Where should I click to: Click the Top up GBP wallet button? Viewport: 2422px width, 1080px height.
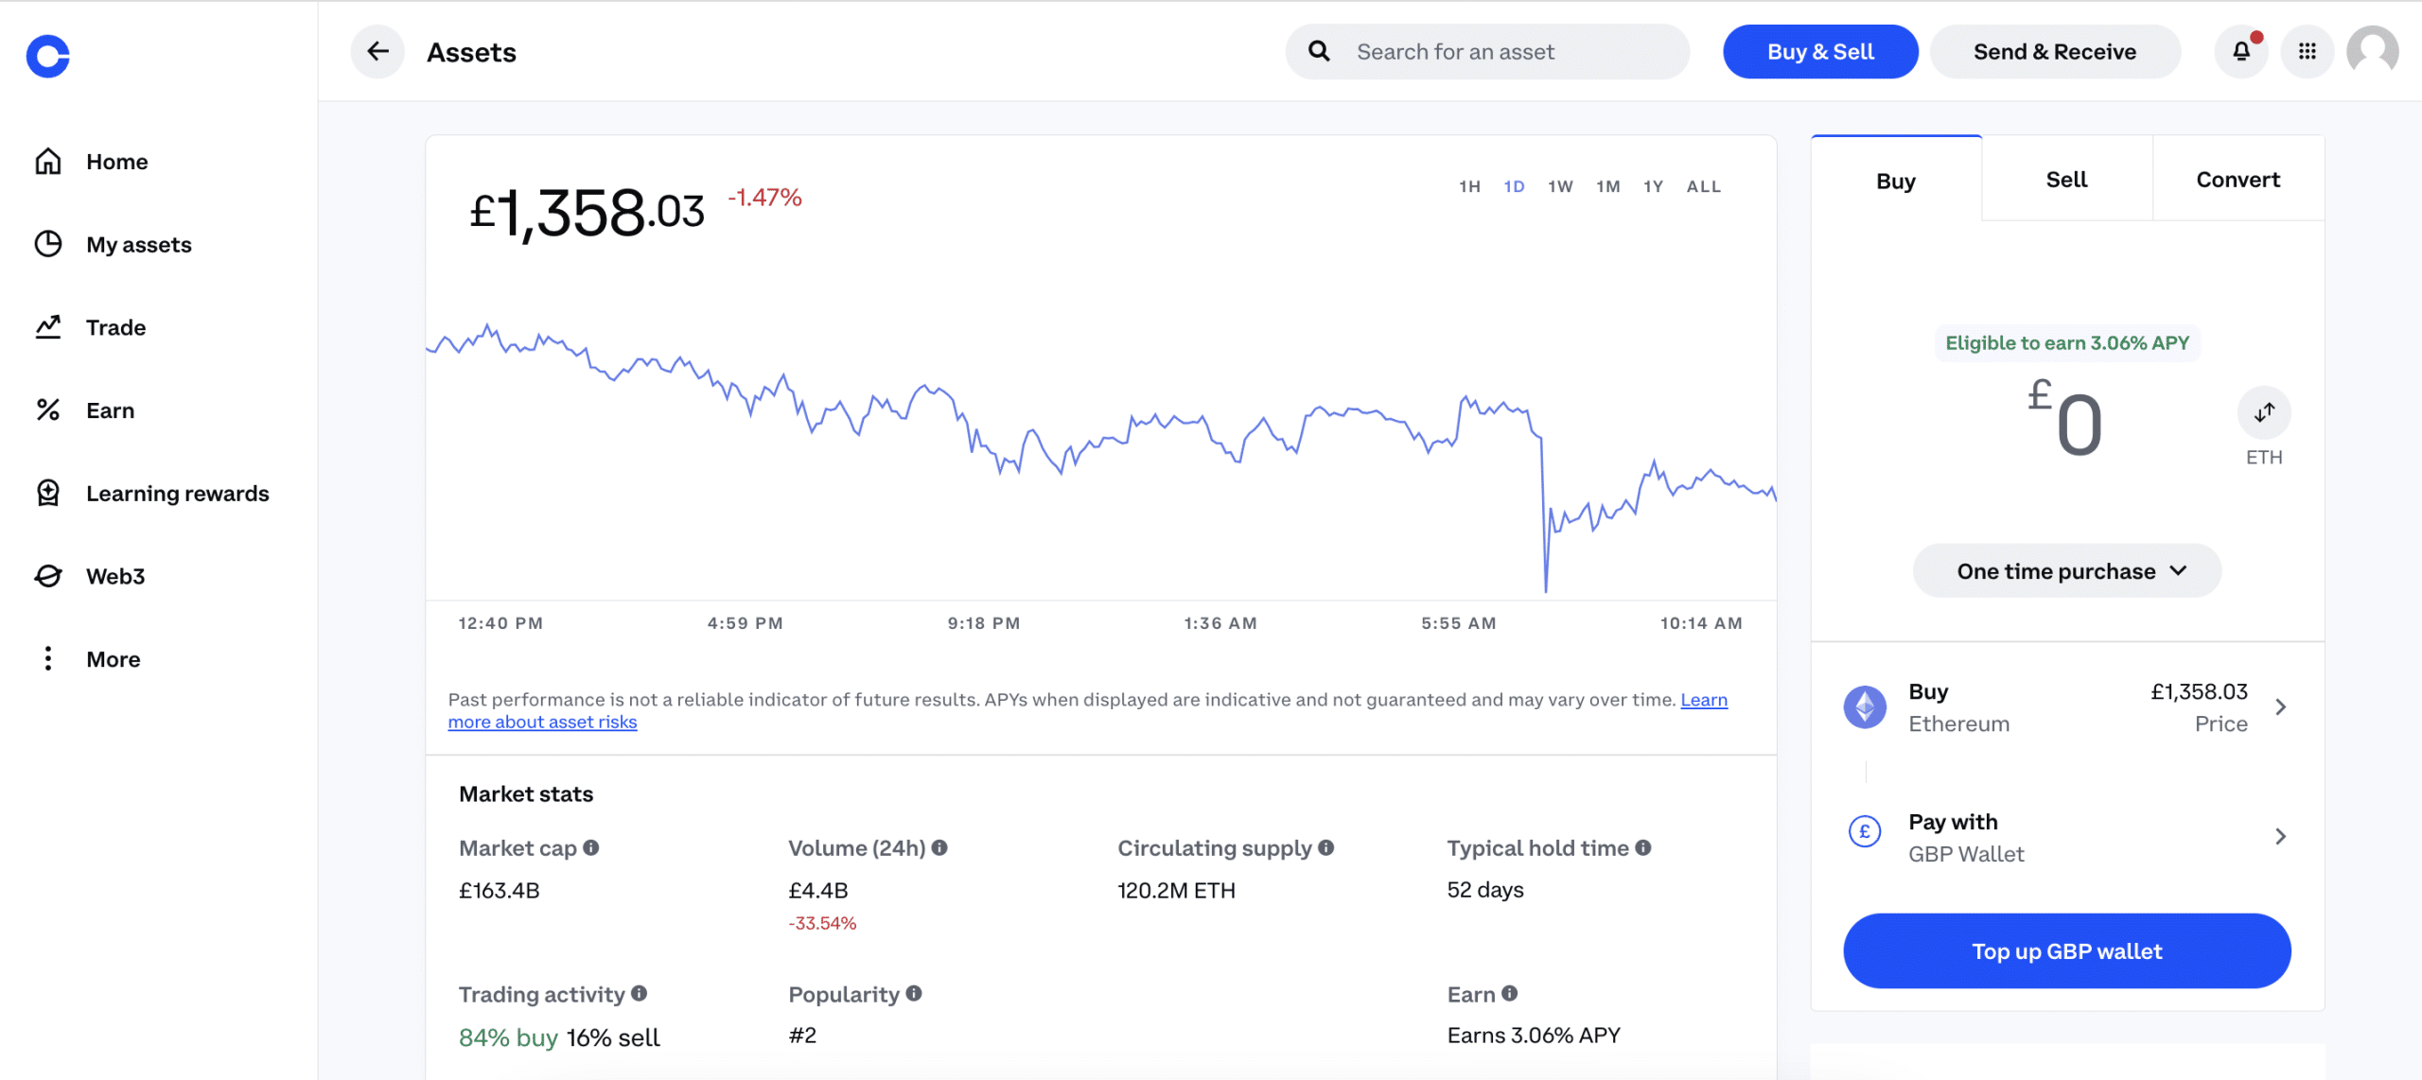(x=2067, y=951)
